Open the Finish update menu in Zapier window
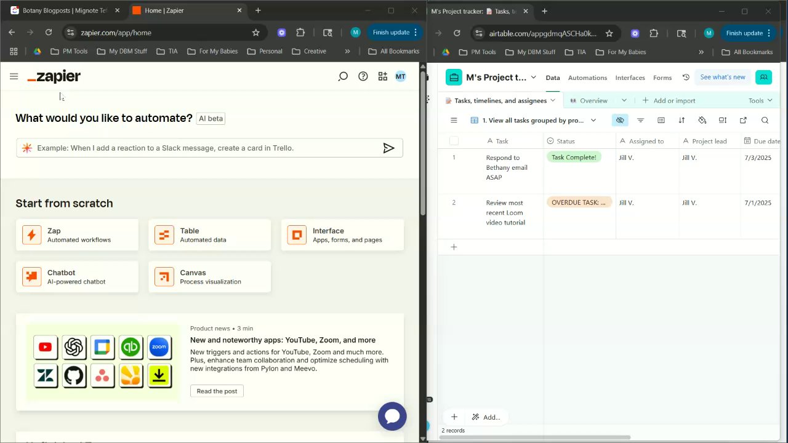The image size is (788, 443). point(396,33)
